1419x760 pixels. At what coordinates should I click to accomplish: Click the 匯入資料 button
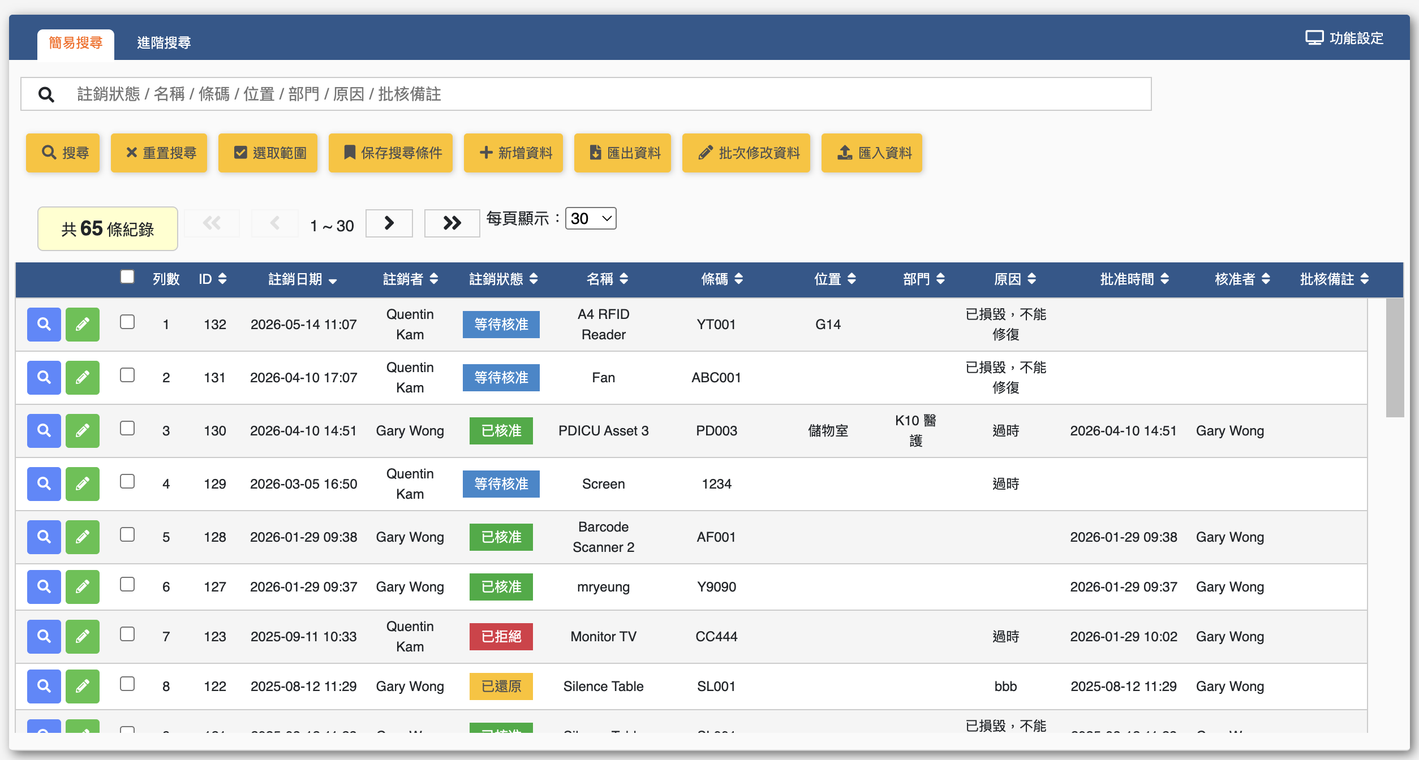[872, 153]
